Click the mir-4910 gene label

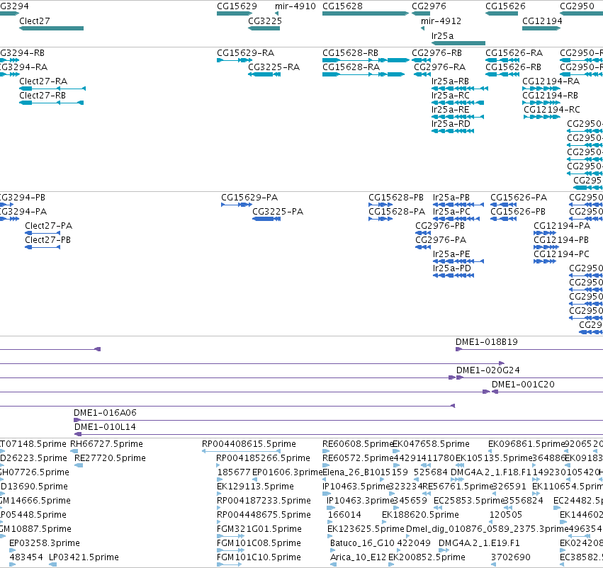(x=295, y=6)
